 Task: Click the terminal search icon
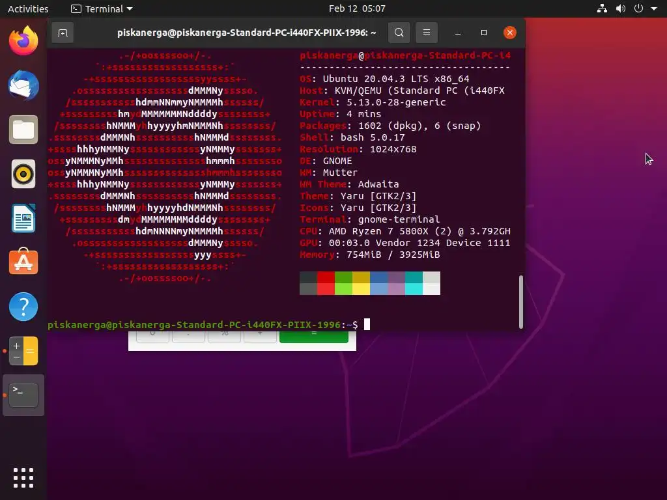coord(399,33)
